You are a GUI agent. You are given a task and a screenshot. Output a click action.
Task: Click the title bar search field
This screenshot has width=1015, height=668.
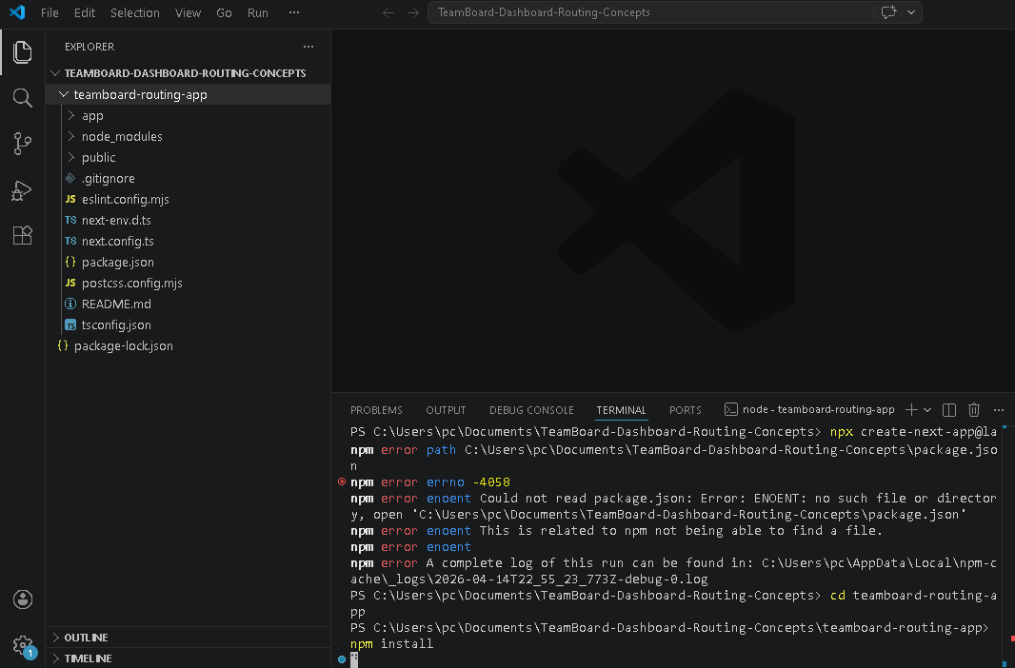[650, 12]
